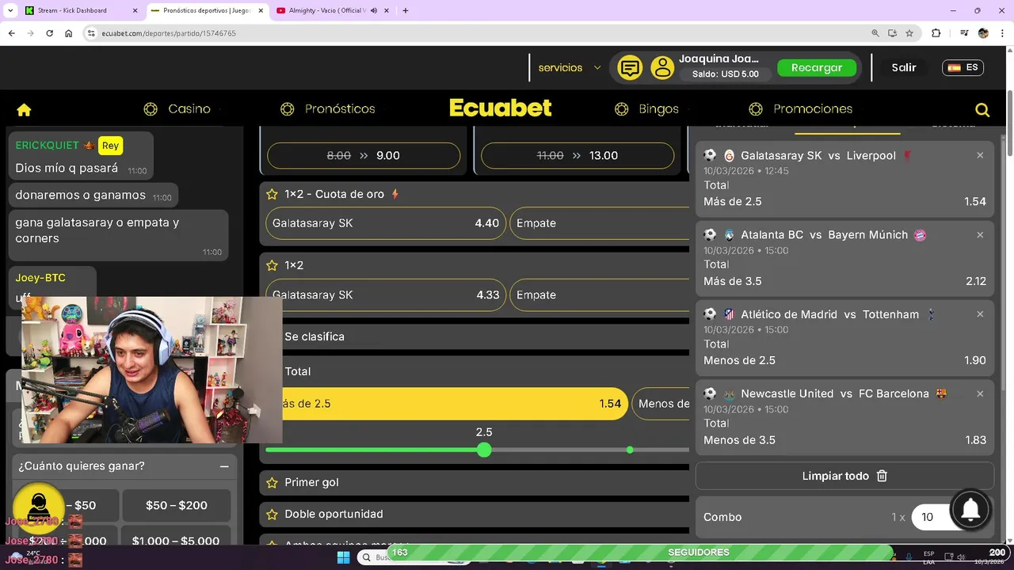
Task: Open the site search magnifier
Action: click(x=982, y=110)
